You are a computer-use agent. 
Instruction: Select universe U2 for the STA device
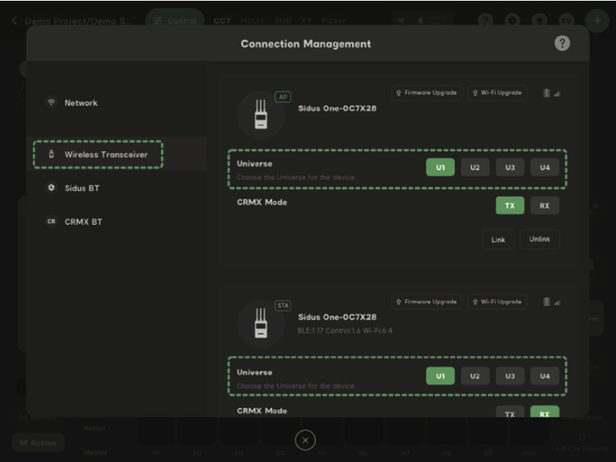(475, 376)
